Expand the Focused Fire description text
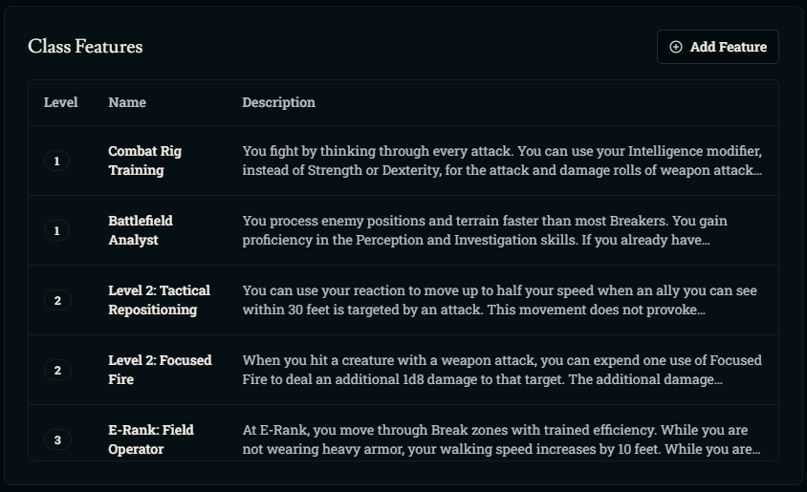807x492 pixels. [x=502, y=370]
